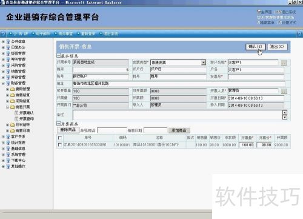Click the 删除商品 delete goods button

tap(68, 130)
